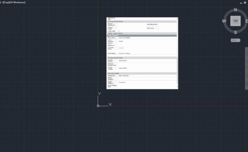
Task: Click the Y axis label of UCS icon
Action: tap(99, 94)
